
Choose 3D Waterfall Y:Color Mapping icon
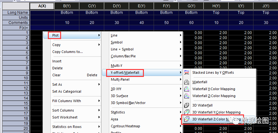(187, 112)
